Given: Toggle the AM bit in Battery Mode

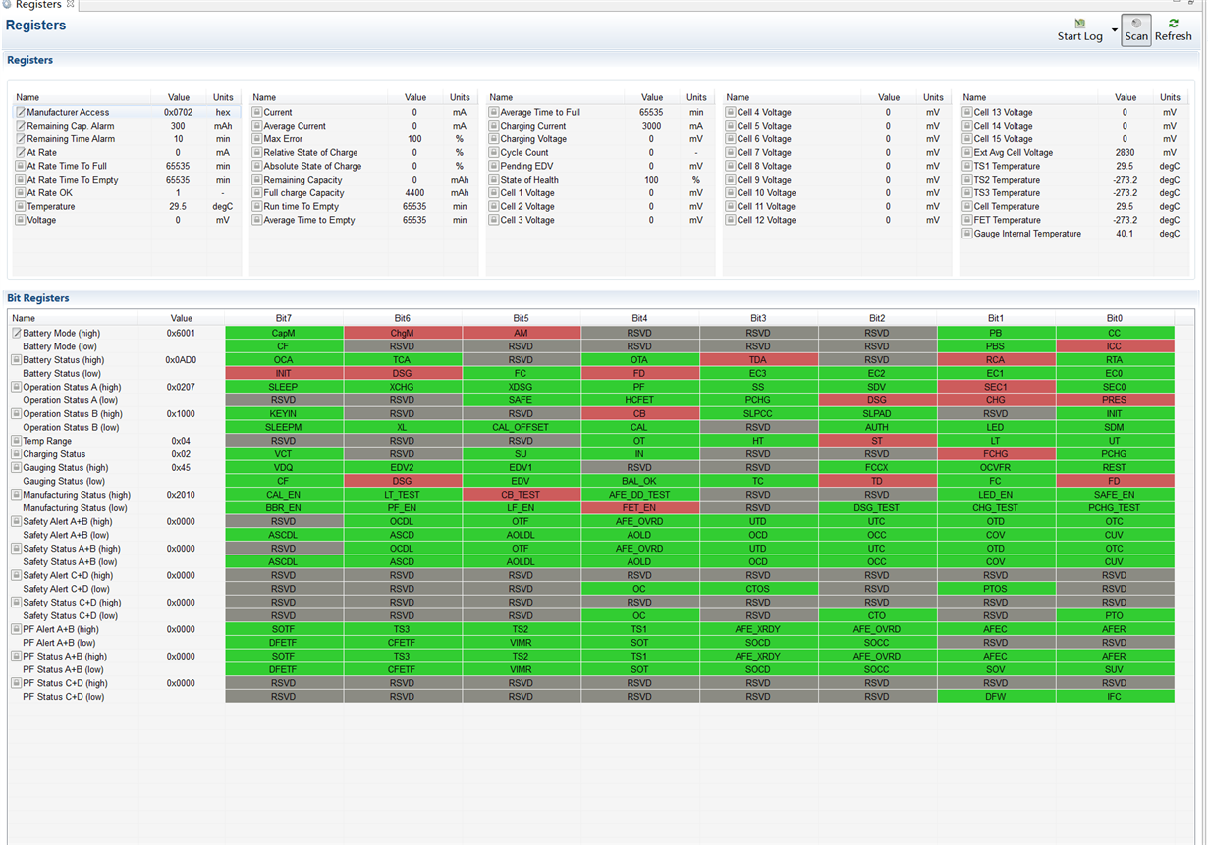Looking at the screenshot, I should 521,334.
